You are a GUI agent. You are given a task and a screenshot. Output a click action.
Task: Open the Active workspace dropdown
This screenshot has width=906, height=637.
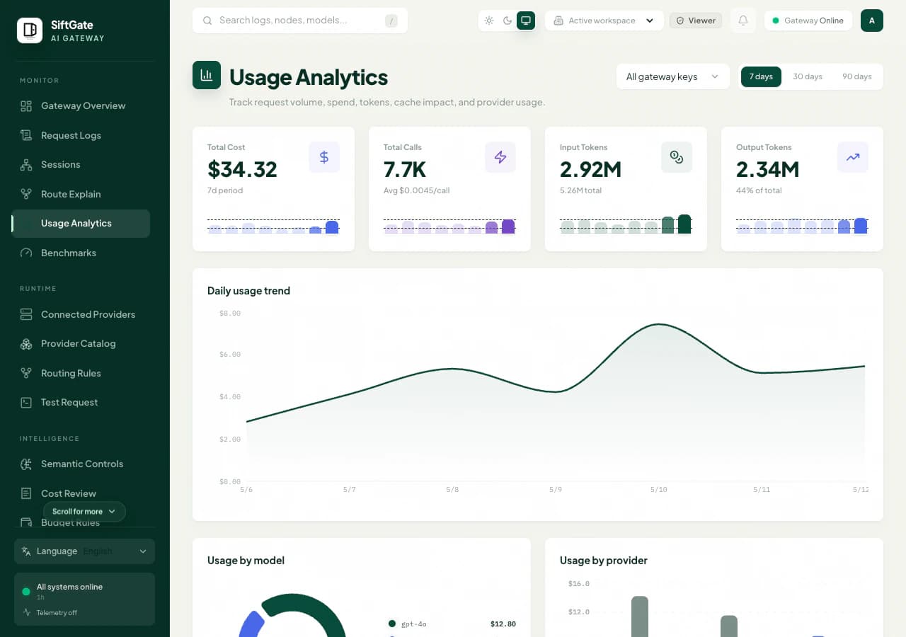point(604,21)
